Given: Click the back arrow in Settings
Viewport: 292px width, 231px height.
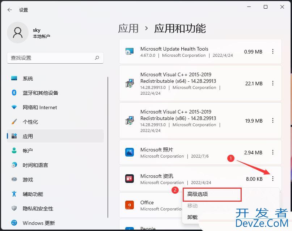Looking at the screenshot, I should [10, 10].
